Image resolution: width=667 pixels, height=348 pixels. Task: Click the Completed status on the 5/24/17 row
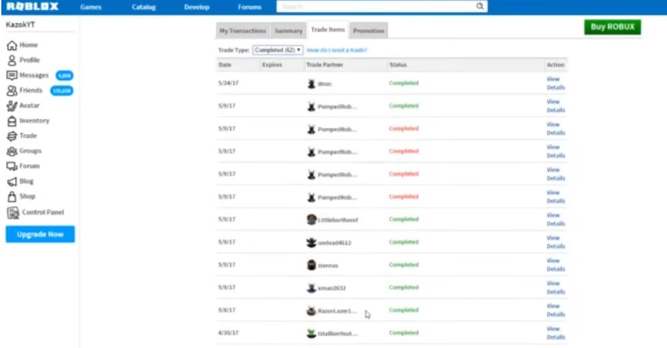[404, 83]
